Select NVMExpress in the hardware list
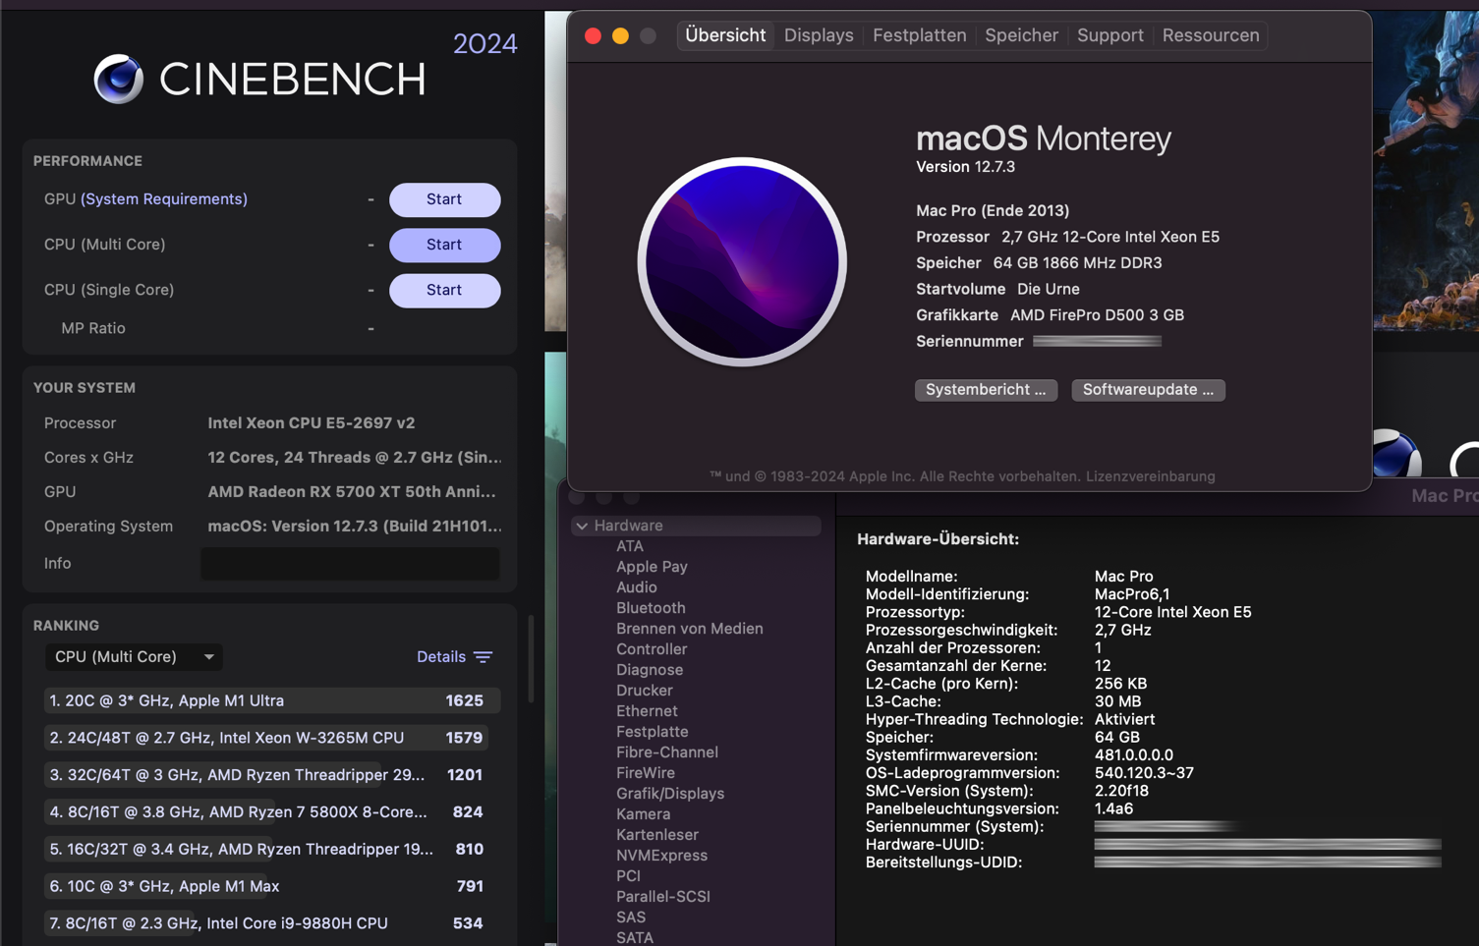 (x=661, y=856)
